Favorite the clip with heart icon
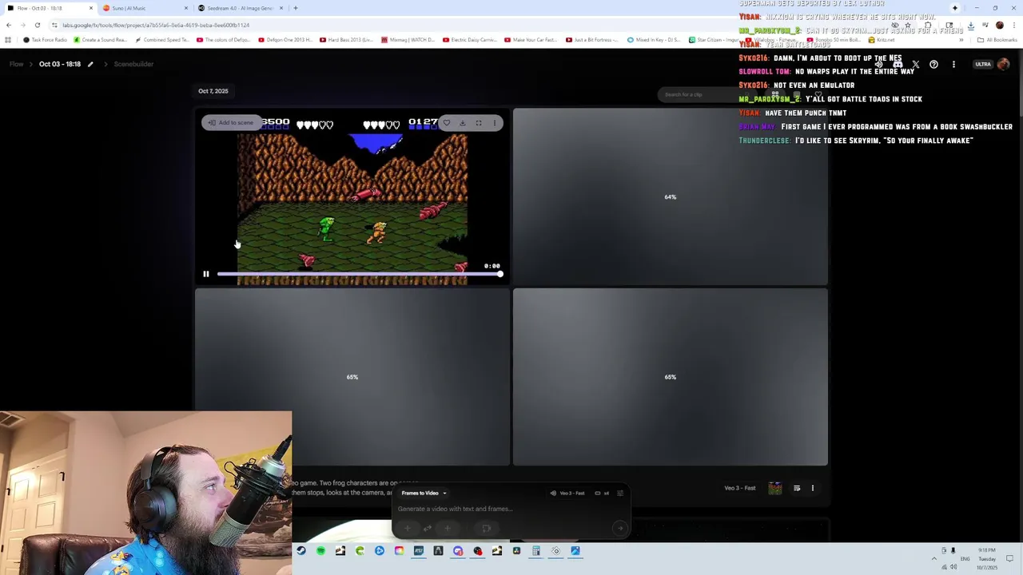Image resolution: width=1023 pixels, height=575 pixels. coord(447,123)
